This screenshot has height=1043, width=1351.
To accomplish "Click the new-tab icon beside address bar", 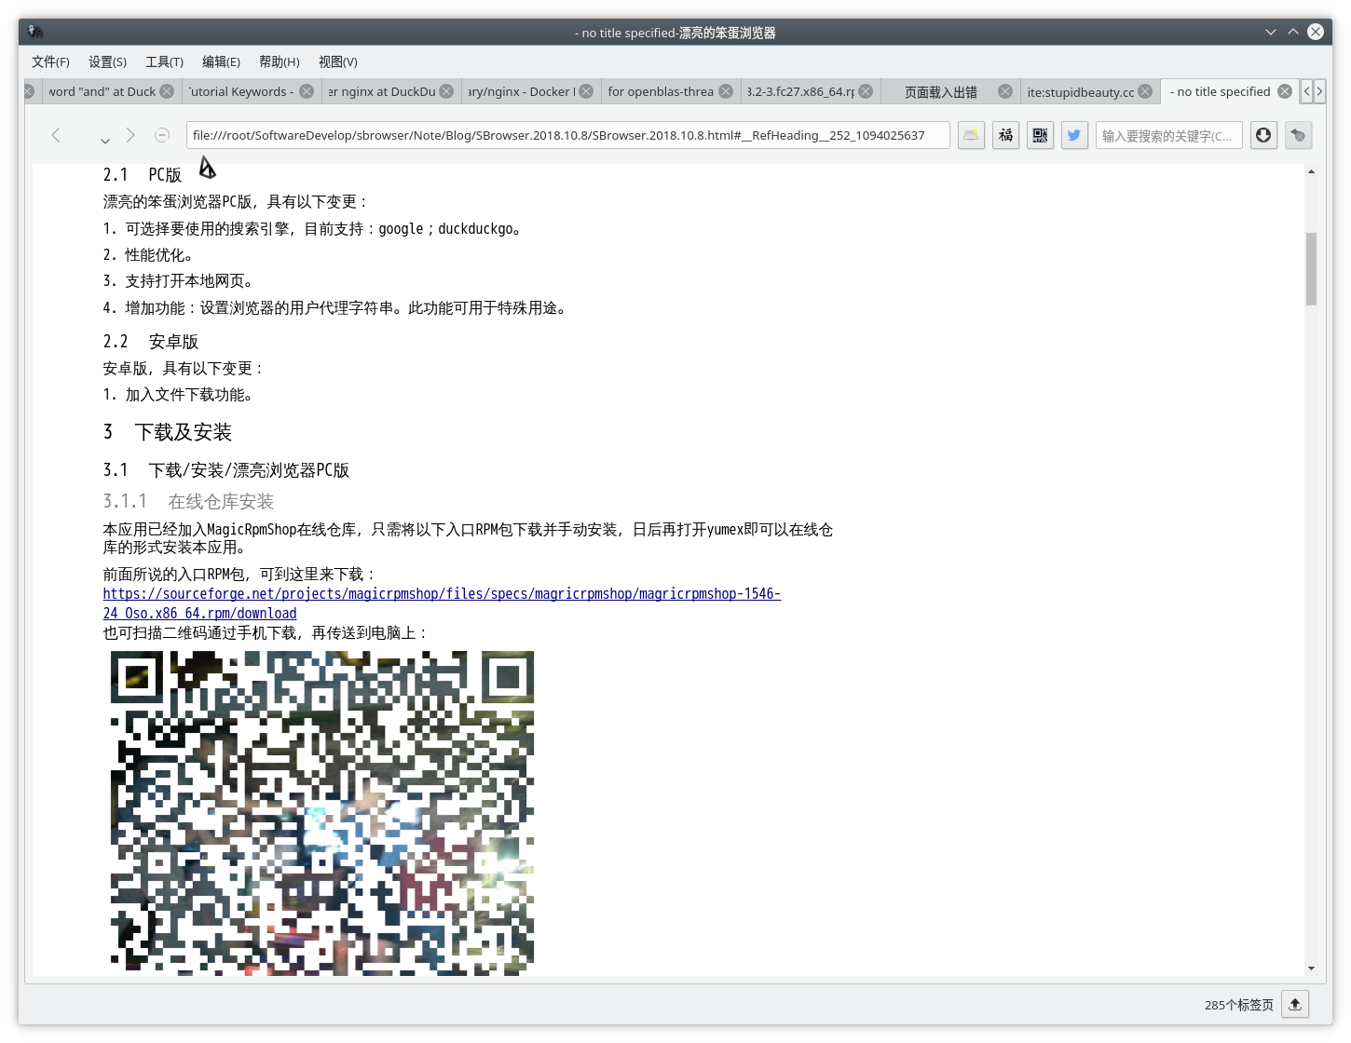I will tap(971, 135).
